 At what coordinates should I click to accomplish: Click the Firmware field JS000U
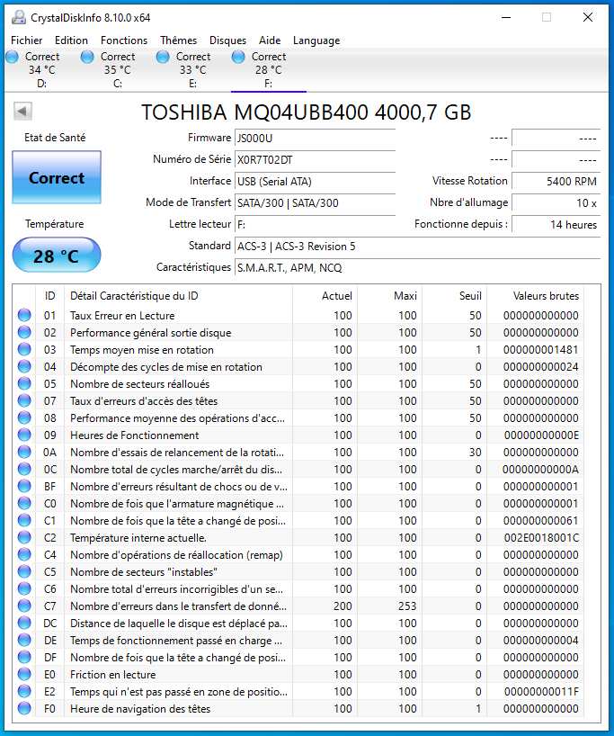click(x=315, y=138)
